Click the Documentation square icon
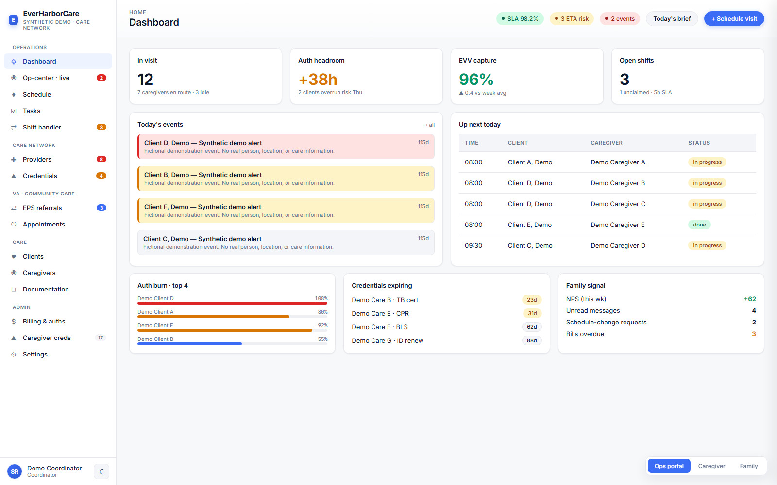Image resolution: width=777 pixels, height=485 pixels. click(14, 290)
